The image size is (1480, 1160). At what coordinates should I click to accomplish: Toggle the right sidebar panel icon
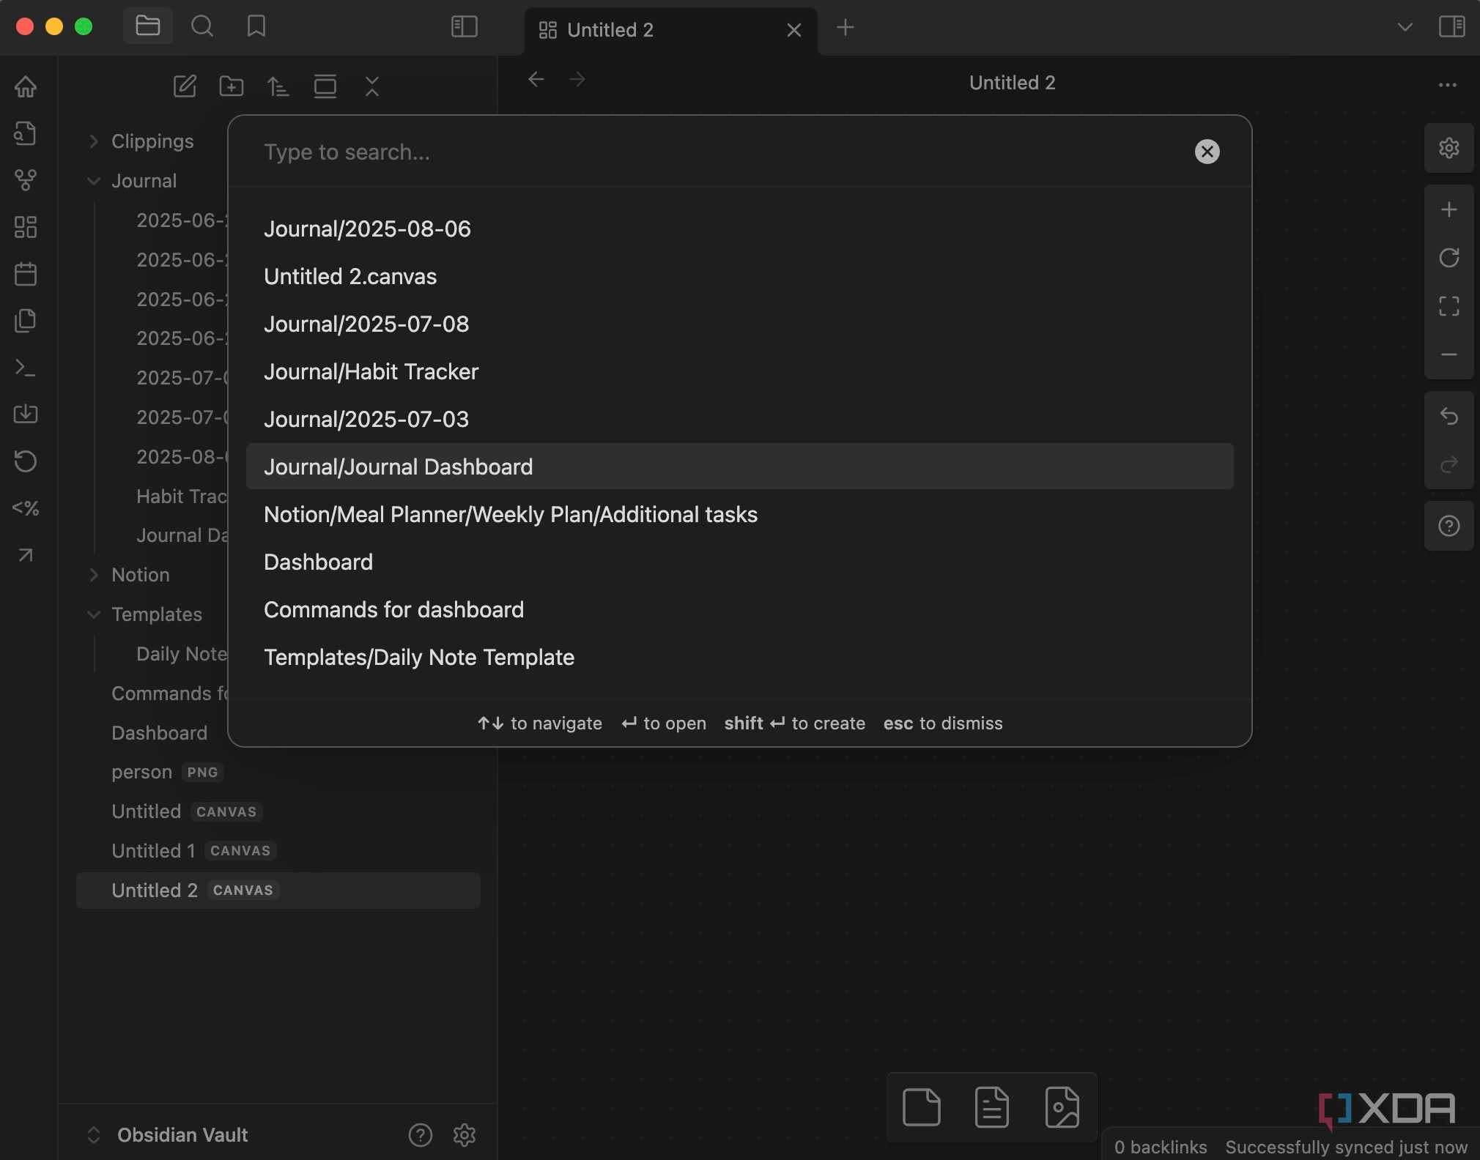(x=1451, y=27)
